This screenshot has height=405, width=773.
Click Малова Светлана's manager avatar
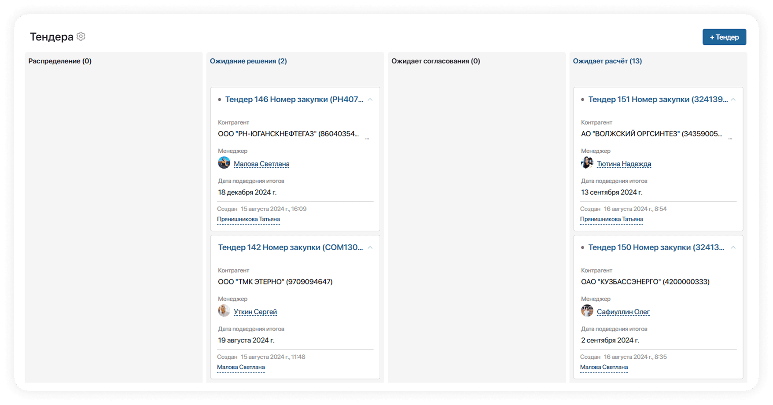pyautogui.click(x=224, y=163)
